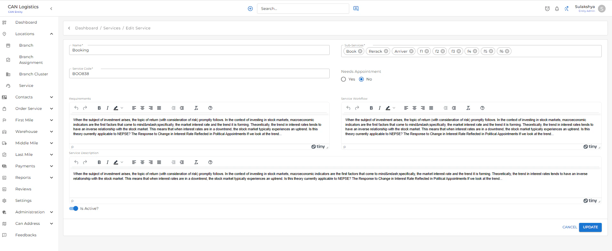The image size is (612, 251).
Task: Remove the Arriver sub-service chip
Action: (411, 51)
